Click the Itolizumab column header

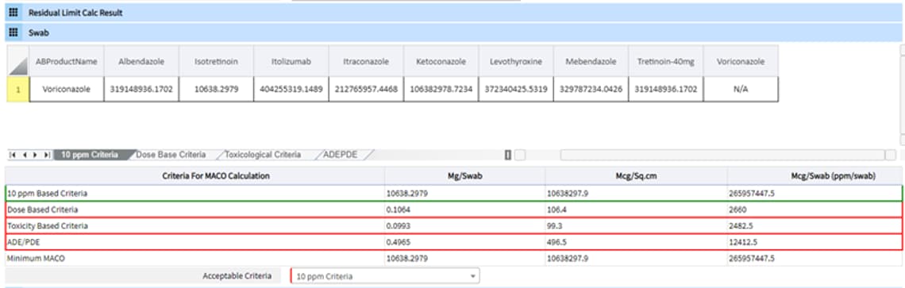[x=291, y=61]
